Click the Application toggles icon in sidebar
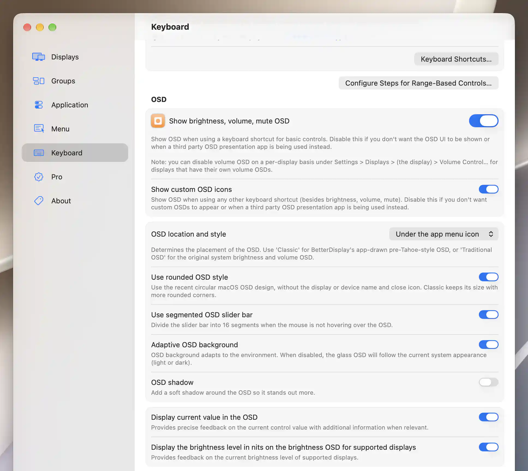This screenshot has height=471, width=528. coord(38,105)
